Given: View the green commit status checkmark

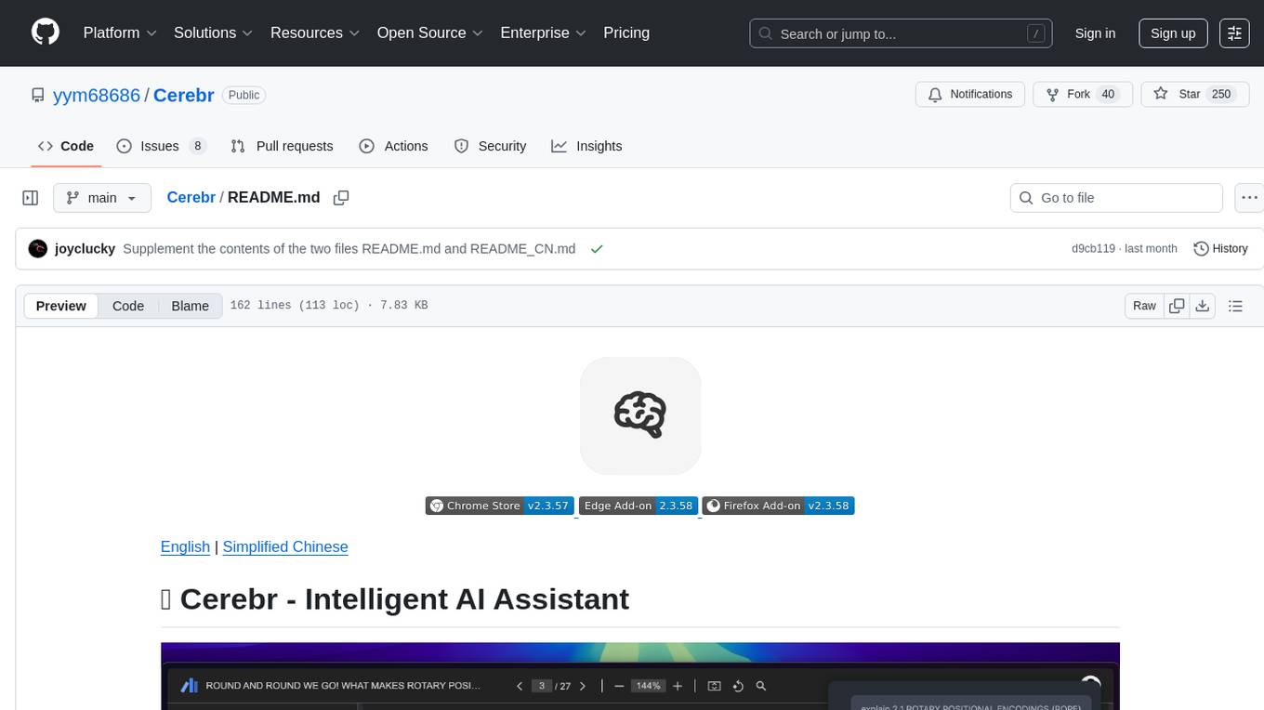Looking at the screenshot, I should point(597,249).
